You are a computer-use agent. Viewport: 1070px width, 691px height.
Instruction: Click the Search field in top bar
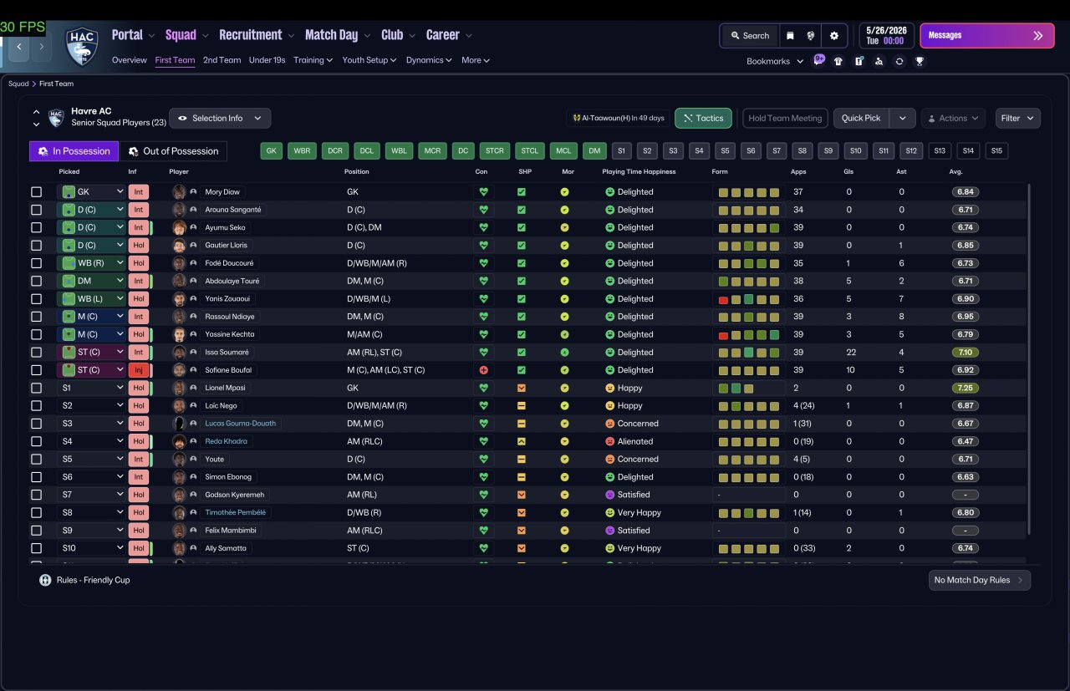click(x=749, y=36)
